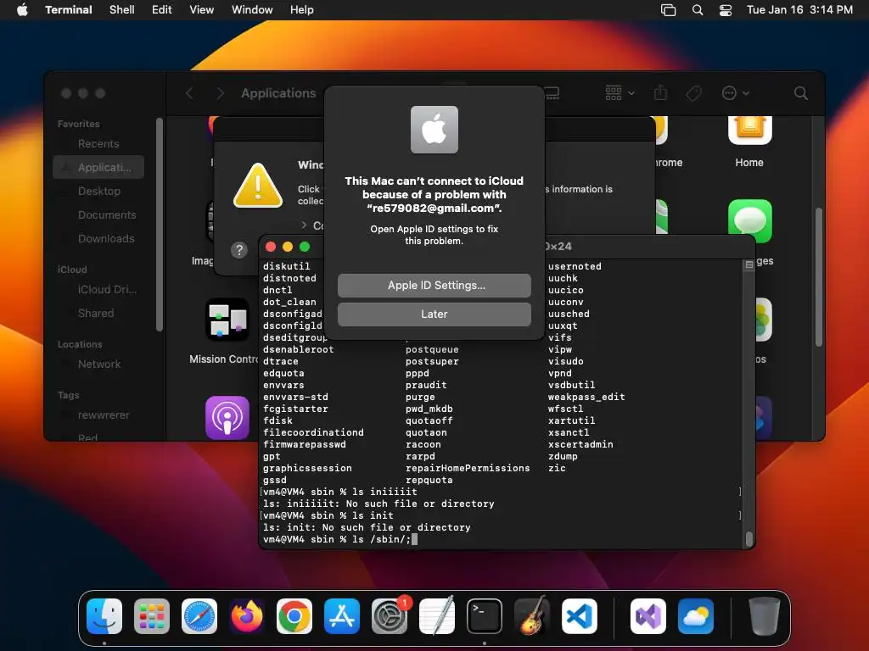Click the Finder sidebar scrollbar
Viewport: 869px width, 651px height.
click(x=159, y=224)
